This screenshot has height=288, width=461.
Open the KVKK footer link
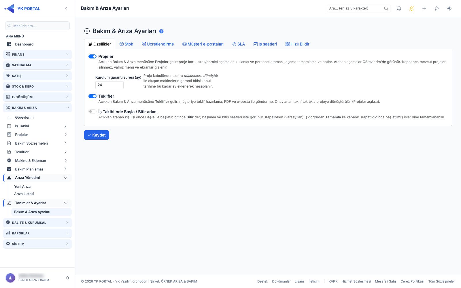point(333,281)
